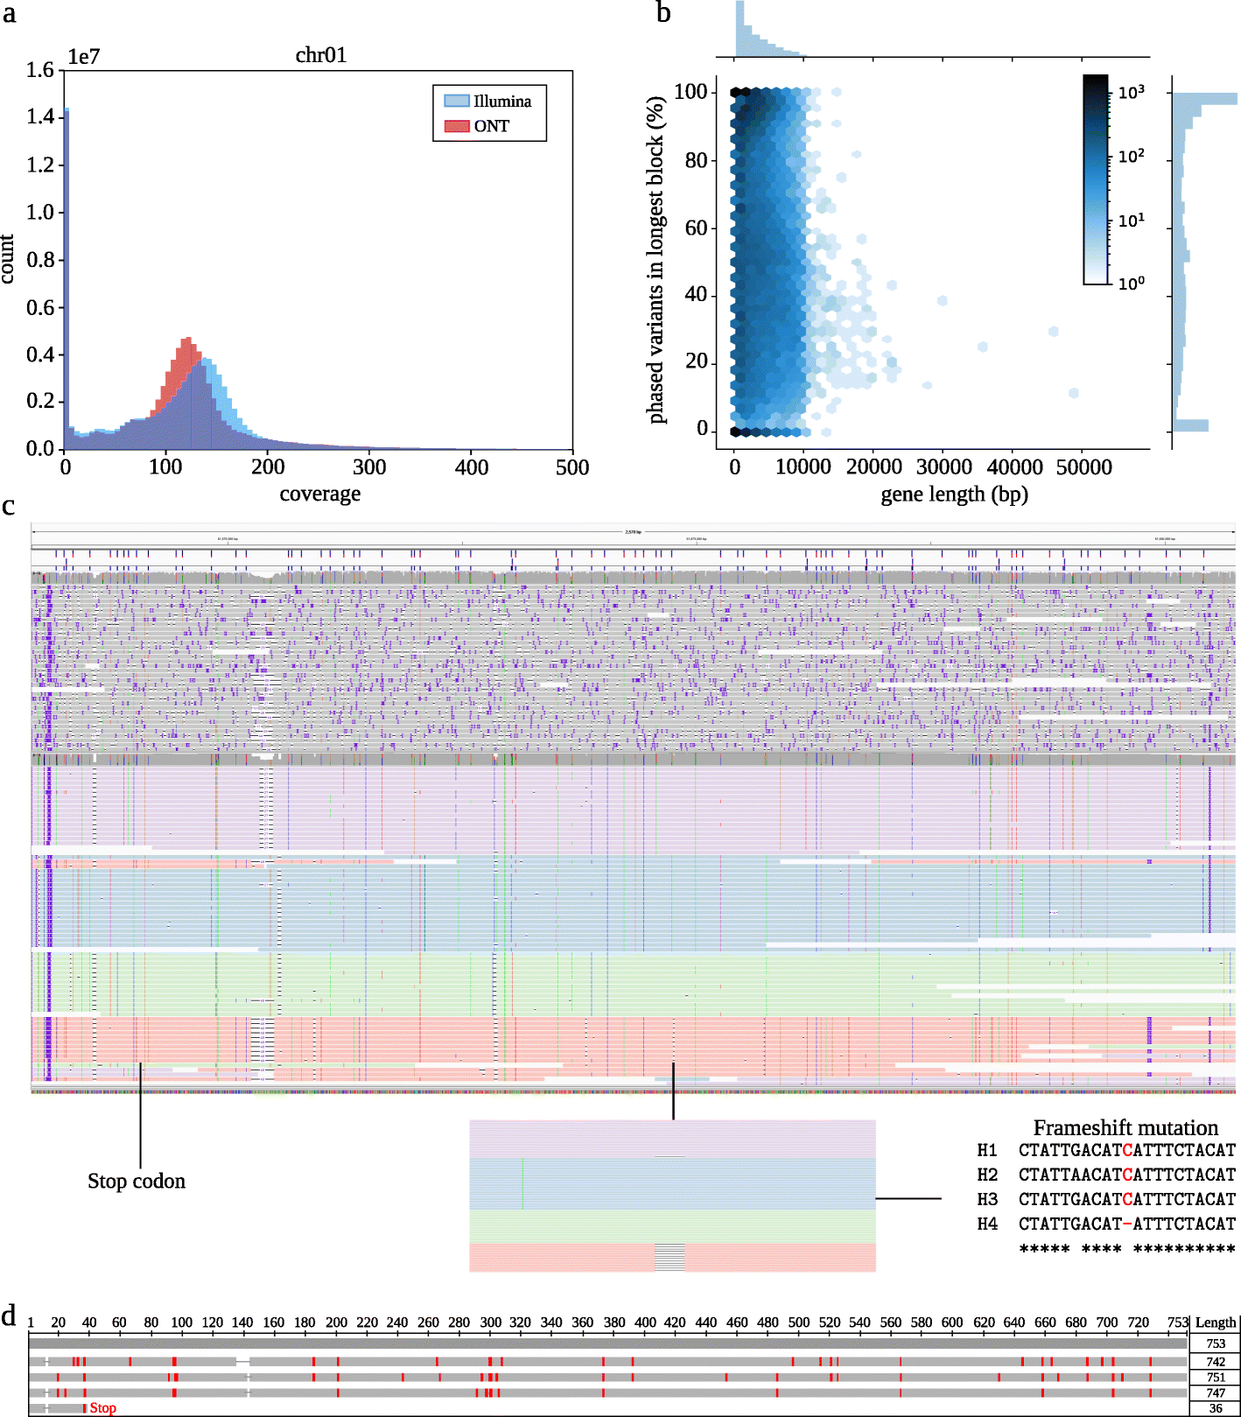Click the red 'Stop' label in panel d
Image resolution: width=1241 pixels, height=1417 pixels.
coord(102,1408)
